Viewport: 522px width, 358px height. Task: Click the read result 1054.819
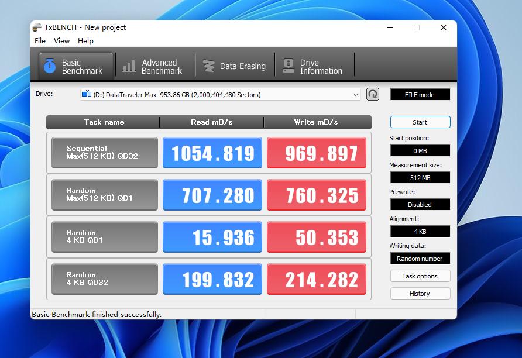tap(212, 152)
